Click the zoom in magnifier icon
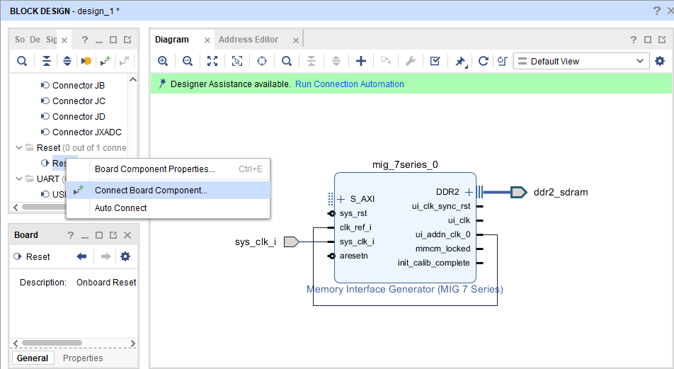Image resolution: width=674 pixels, height=369 pixels. (x=163, y=61)
